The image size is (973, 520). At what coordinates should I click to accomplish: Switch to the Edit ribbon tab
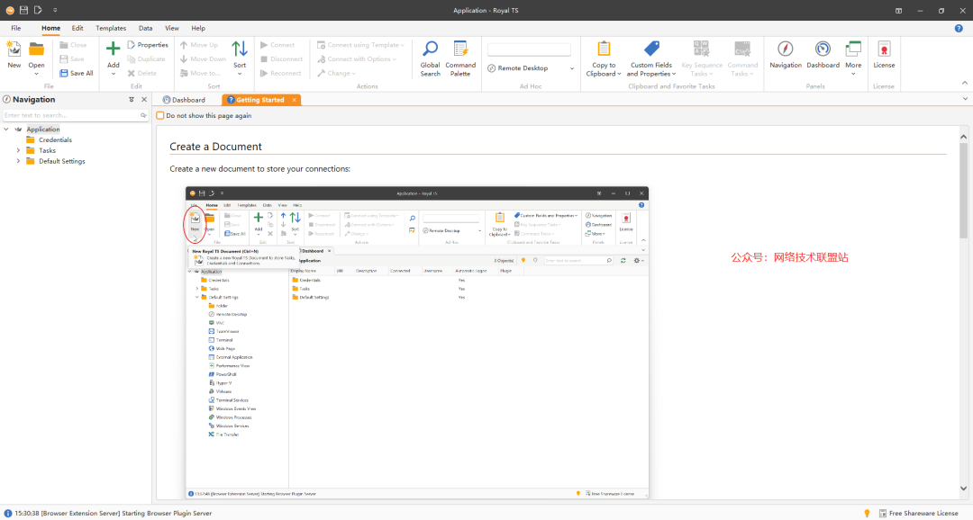[77, 28]
